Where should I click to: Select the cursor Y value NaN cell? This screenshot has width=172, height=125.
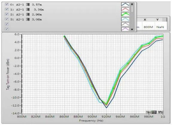pos(160,27)
